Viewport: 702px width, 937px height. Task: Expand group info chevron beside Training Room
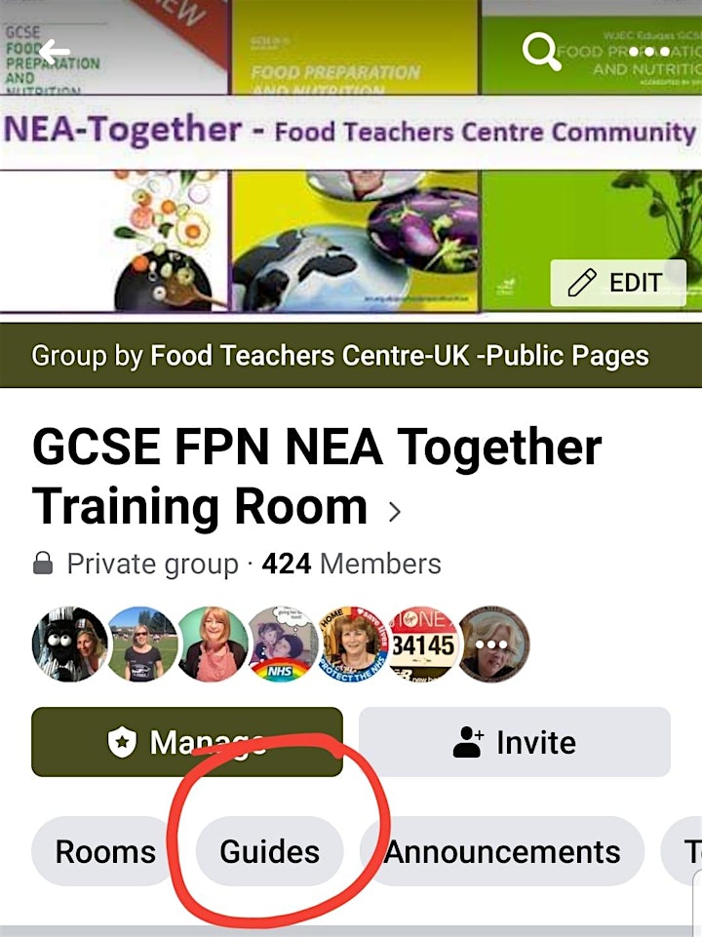click(394, 512)
